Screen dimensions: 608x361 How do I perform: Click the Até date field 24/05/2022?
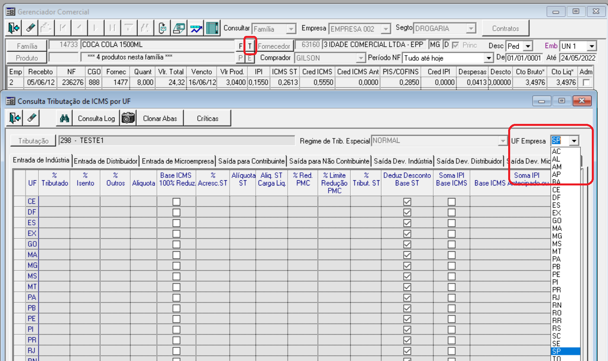coord(578,58)
